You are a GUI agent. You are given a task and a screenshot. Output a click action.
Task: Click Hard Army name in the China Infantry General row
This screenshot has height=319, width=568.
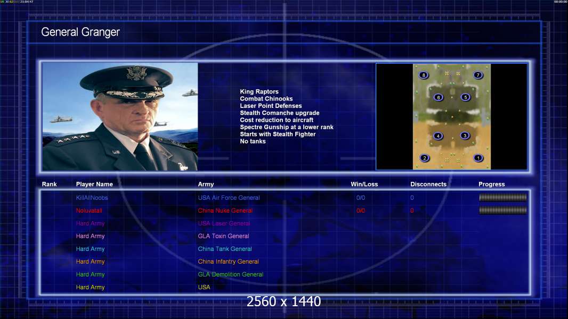pos(90,262)
